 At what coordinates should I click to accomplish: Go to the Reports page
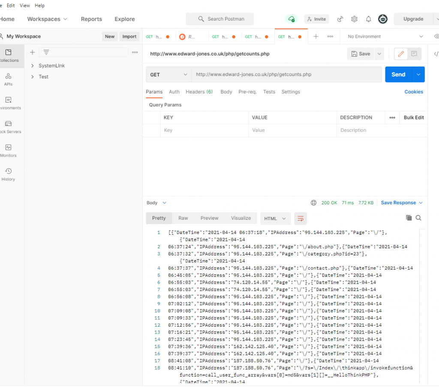pyautogui.click(x=91, y=19)
